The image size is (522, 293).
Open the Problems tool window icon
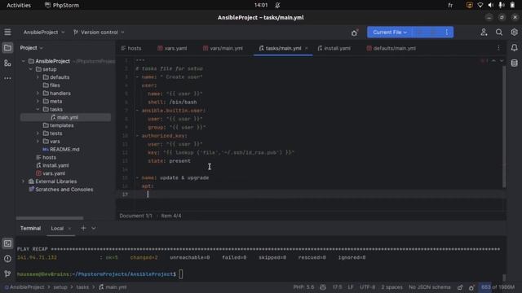coord(7,259)
